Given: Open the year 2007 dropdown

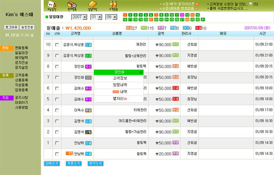Looking at the screenshot, I should (79, 17).
